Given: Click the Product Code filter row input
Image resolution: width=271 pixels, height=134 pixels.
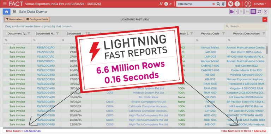Looking at the screenshot, I should [210, 40].
